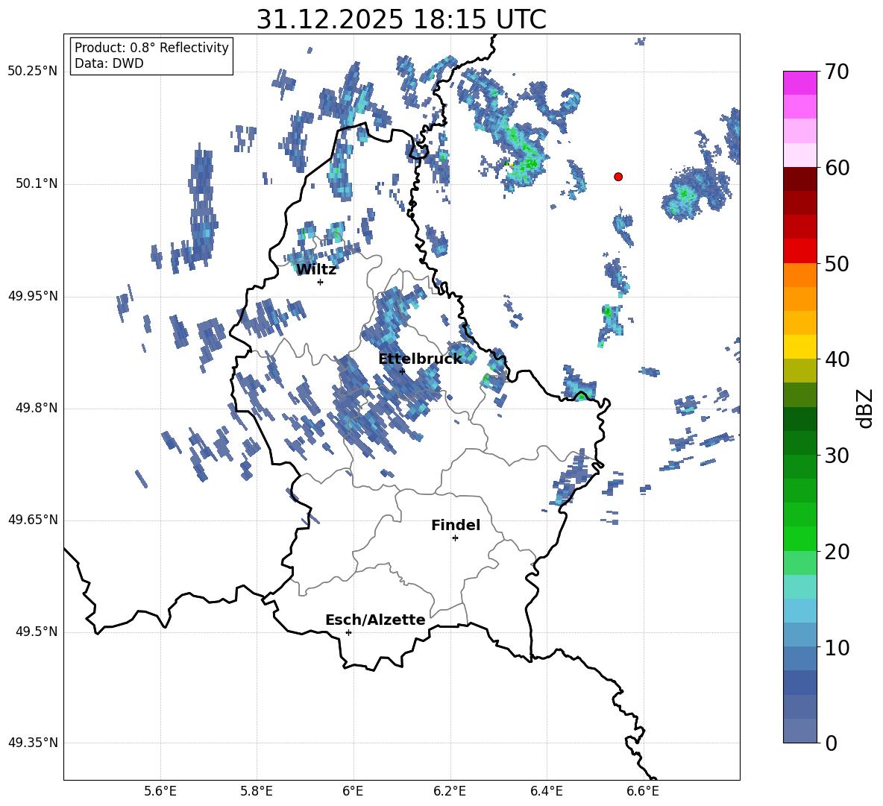Click the olive colorbar segment just below 40
The height and width of the screenshot is (806, 883).
click(x=799, y=371)
